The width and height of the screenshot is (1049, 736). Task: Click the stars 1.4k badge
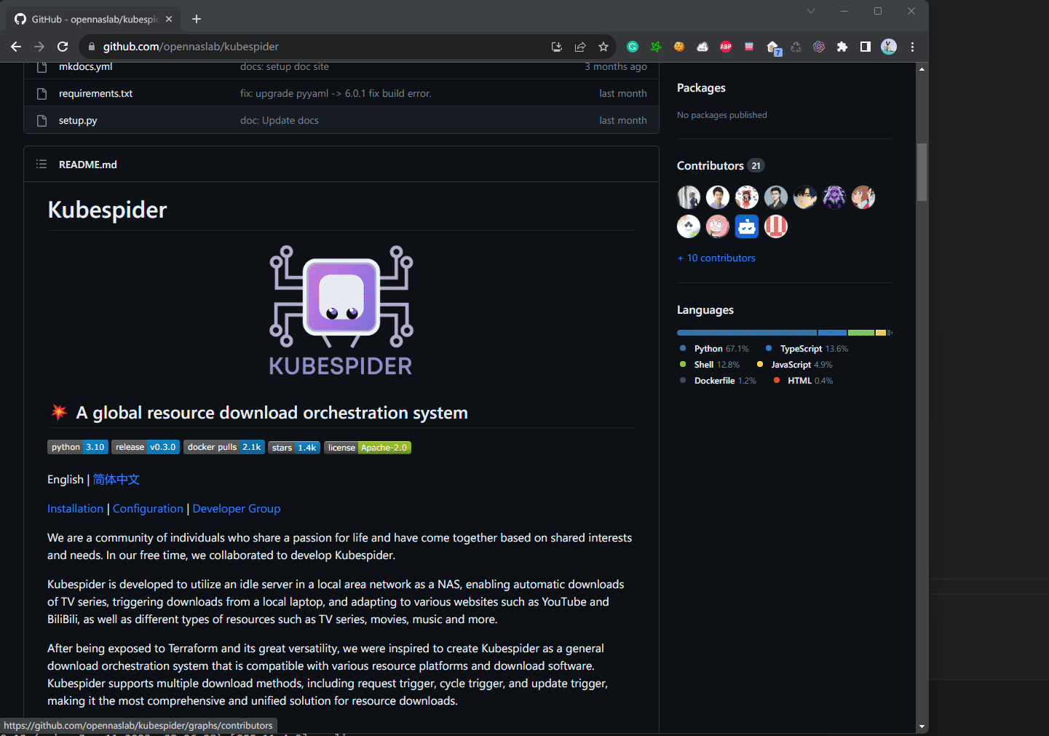[294, 448]
